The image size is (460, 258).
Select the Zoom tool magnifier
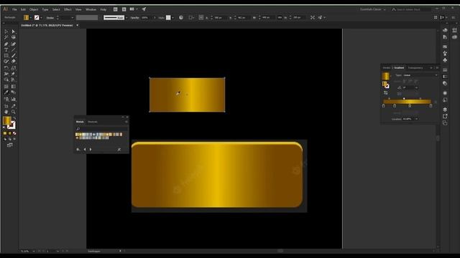14,112
